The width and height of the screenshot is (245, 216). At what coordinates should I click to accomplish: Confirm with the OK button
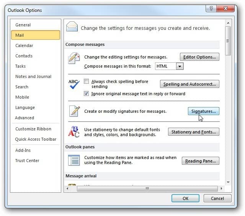coord(185,198)
